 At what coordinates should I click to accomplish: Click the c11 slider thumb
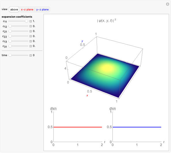[x=27, y=21]
